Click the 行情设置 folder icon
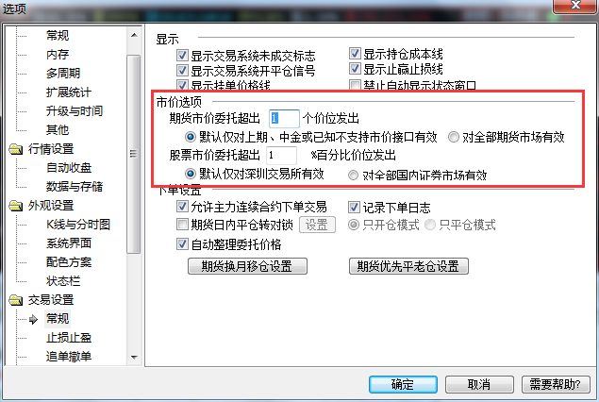This screenshot has width=599, height=402. click(x=16, y=149)
